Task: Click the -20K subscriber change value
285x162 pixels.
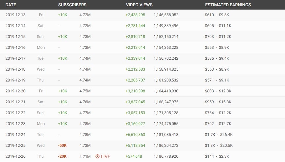Action: (62, 156)
